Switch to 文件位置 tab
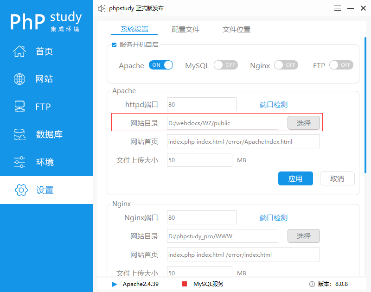The width and height of the screenshot is (371, 292). tap(237, 30)
